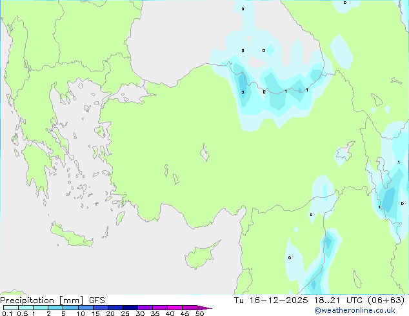Click the 35–40 mm magenta legend swatch
This screenshot has width=409, height=316.
[160, 308]
